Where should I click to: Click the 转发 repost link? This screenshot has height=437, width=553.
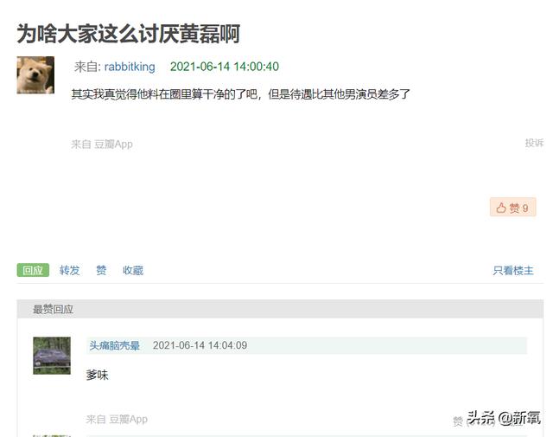(69, 270)
